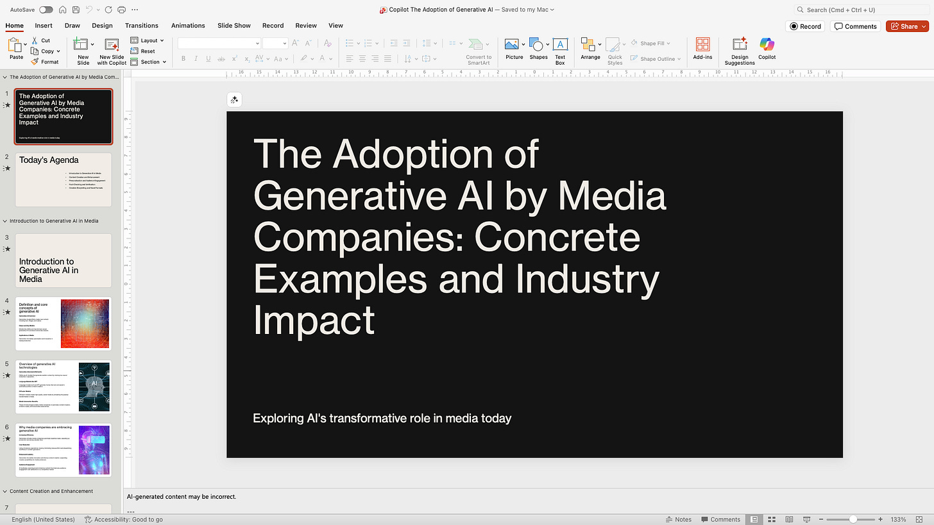Switch to the Design tab
Image resolution: width=934 pixels, height=525 pixels.
pos(102,26)
